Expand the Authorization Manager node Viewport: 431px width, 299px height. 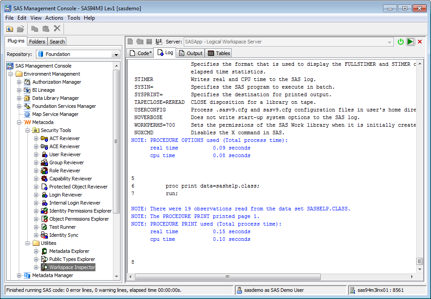19,82
